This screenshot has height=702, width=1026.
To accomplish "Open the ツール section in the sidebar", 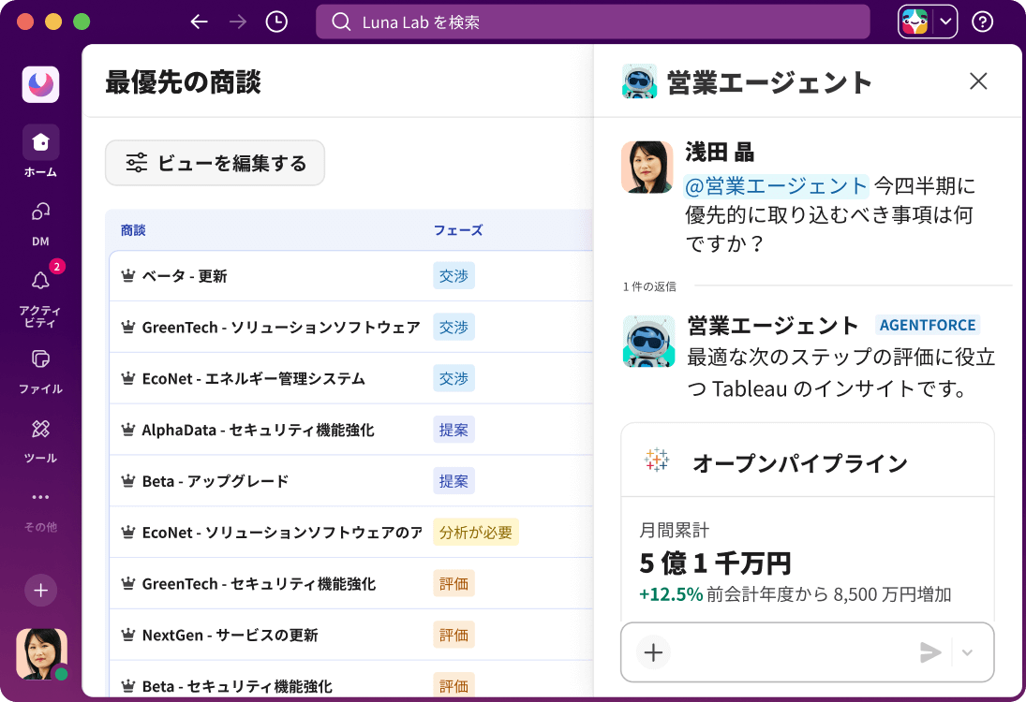I will point(40,435).
